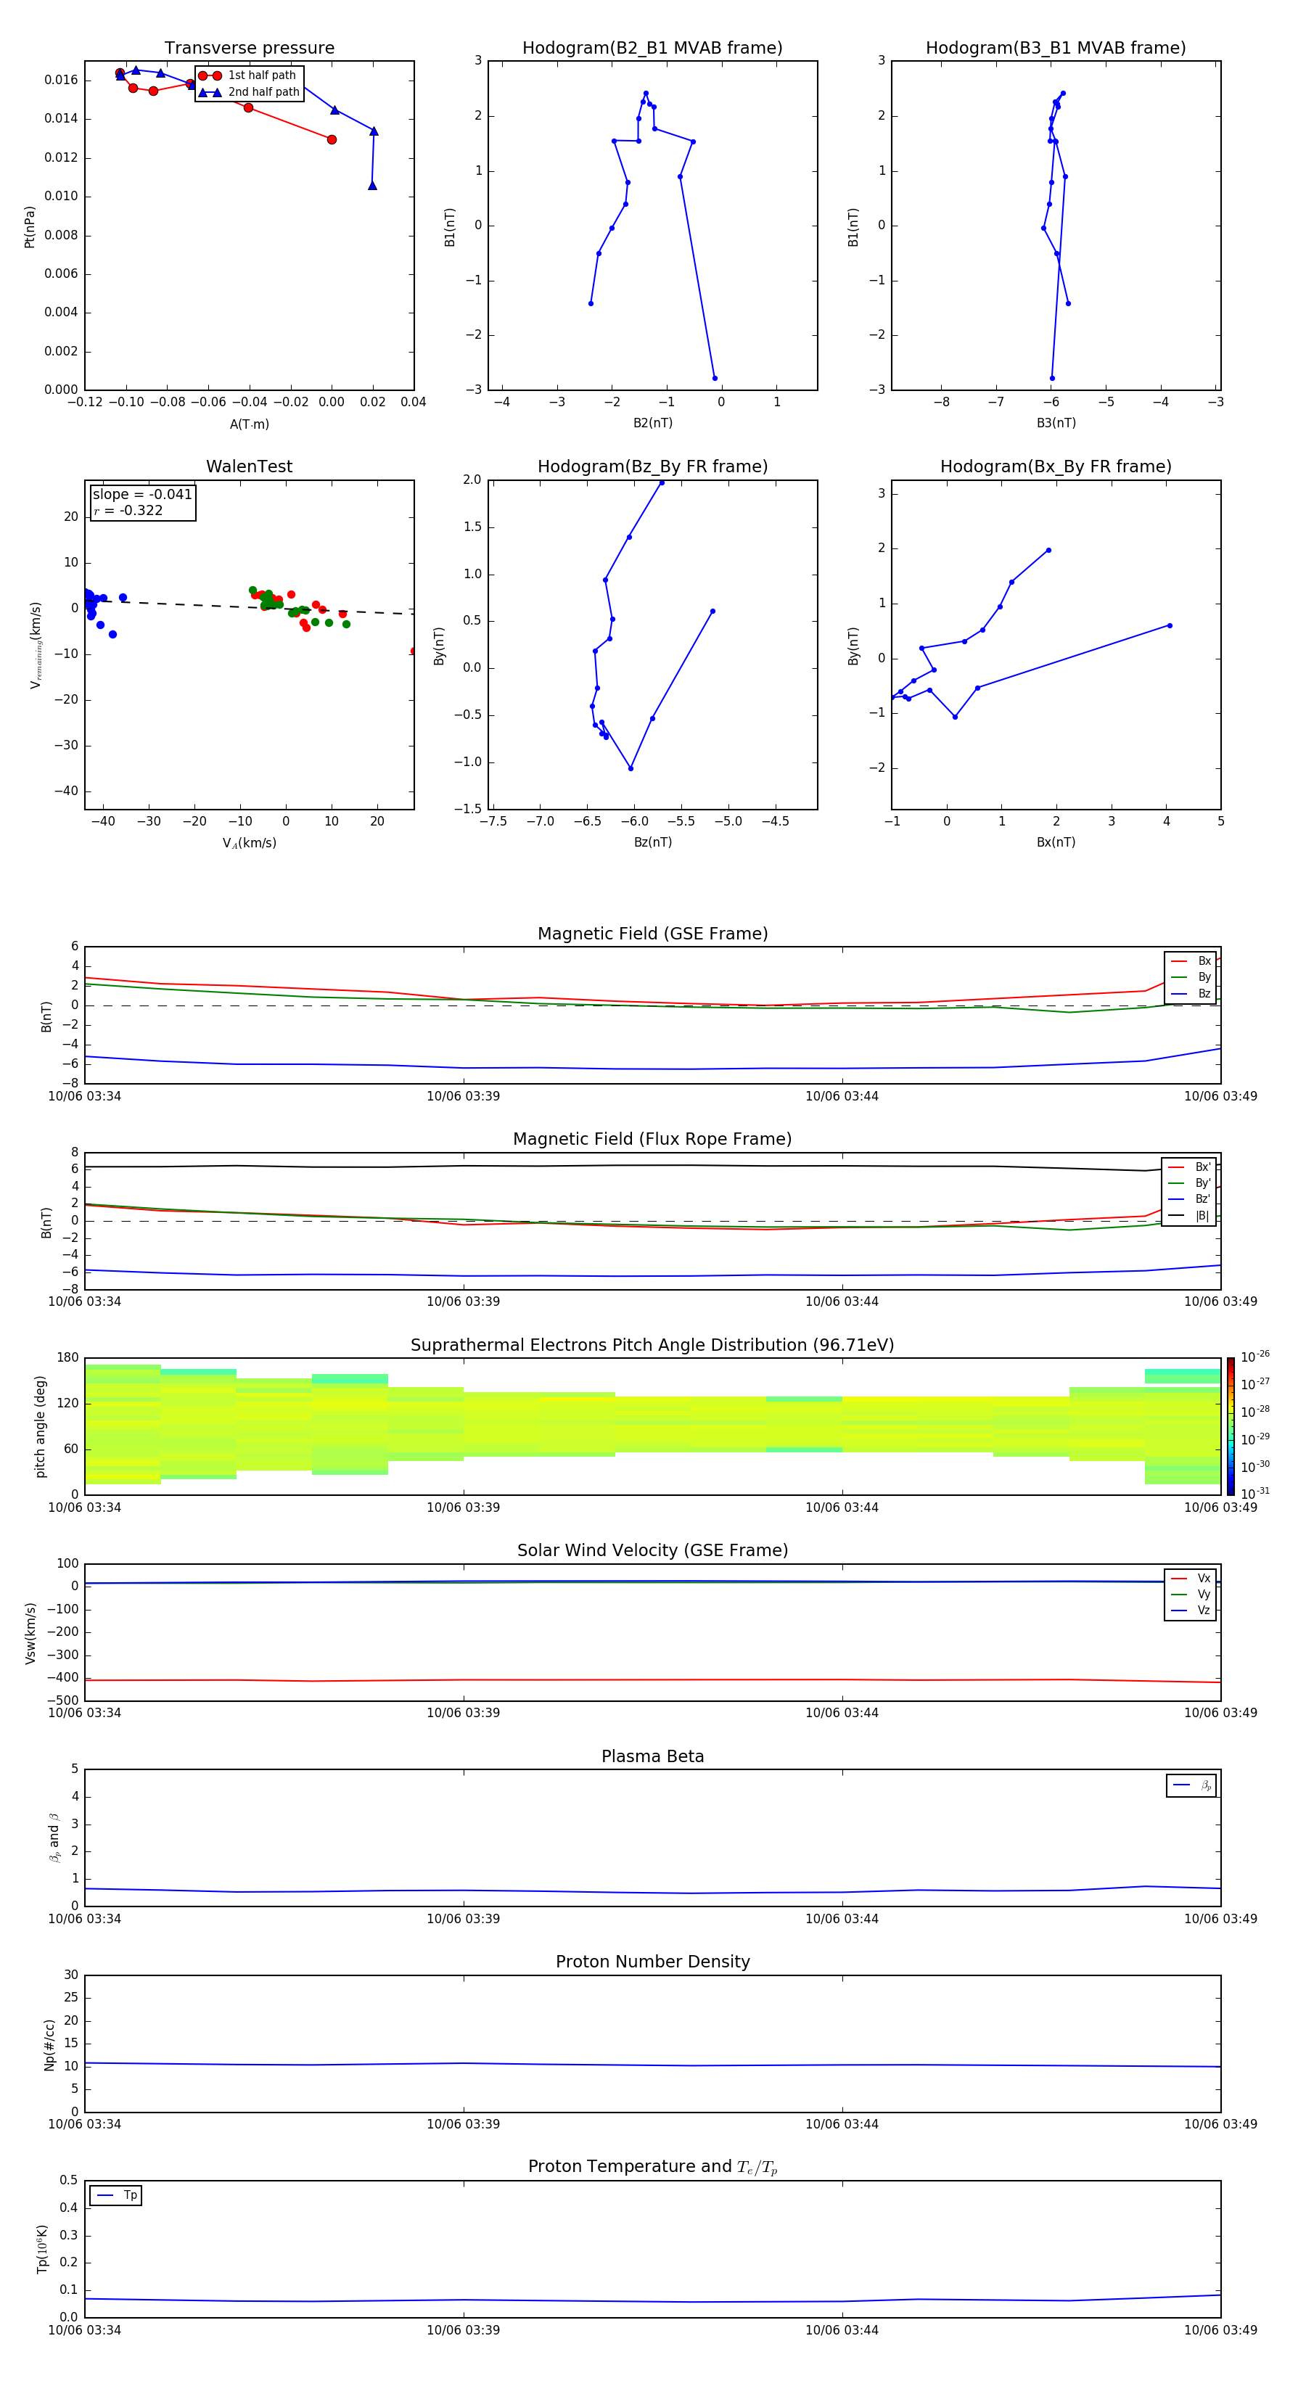
Task: Click the |B| entry in Flux Rope legend
Action: click(1189, 1216)
